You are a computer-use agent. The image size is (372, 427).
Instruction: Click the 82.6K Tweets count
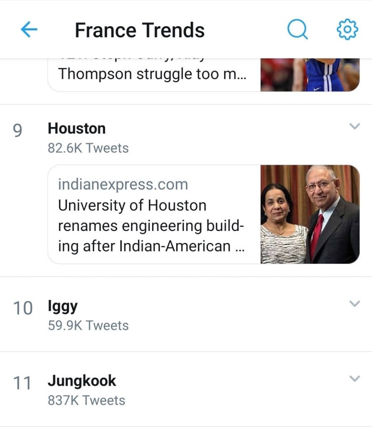point(88,148)
